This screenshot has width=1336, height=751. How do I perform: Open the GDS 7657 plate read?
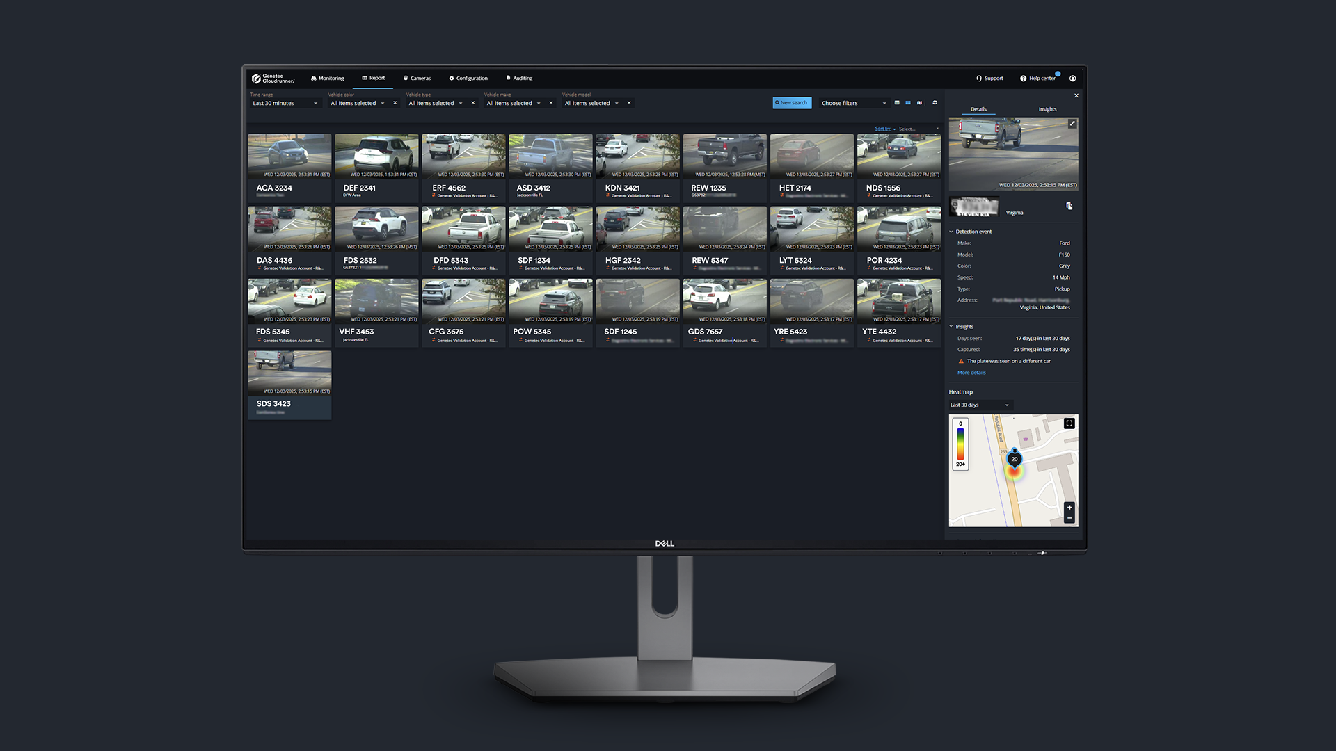click(x=725, y=312)
